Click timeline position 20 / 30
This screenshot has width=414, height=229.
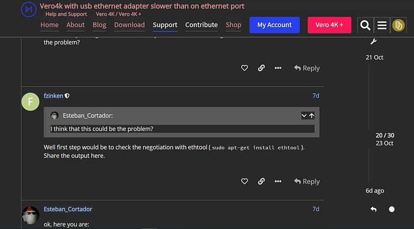385,135
